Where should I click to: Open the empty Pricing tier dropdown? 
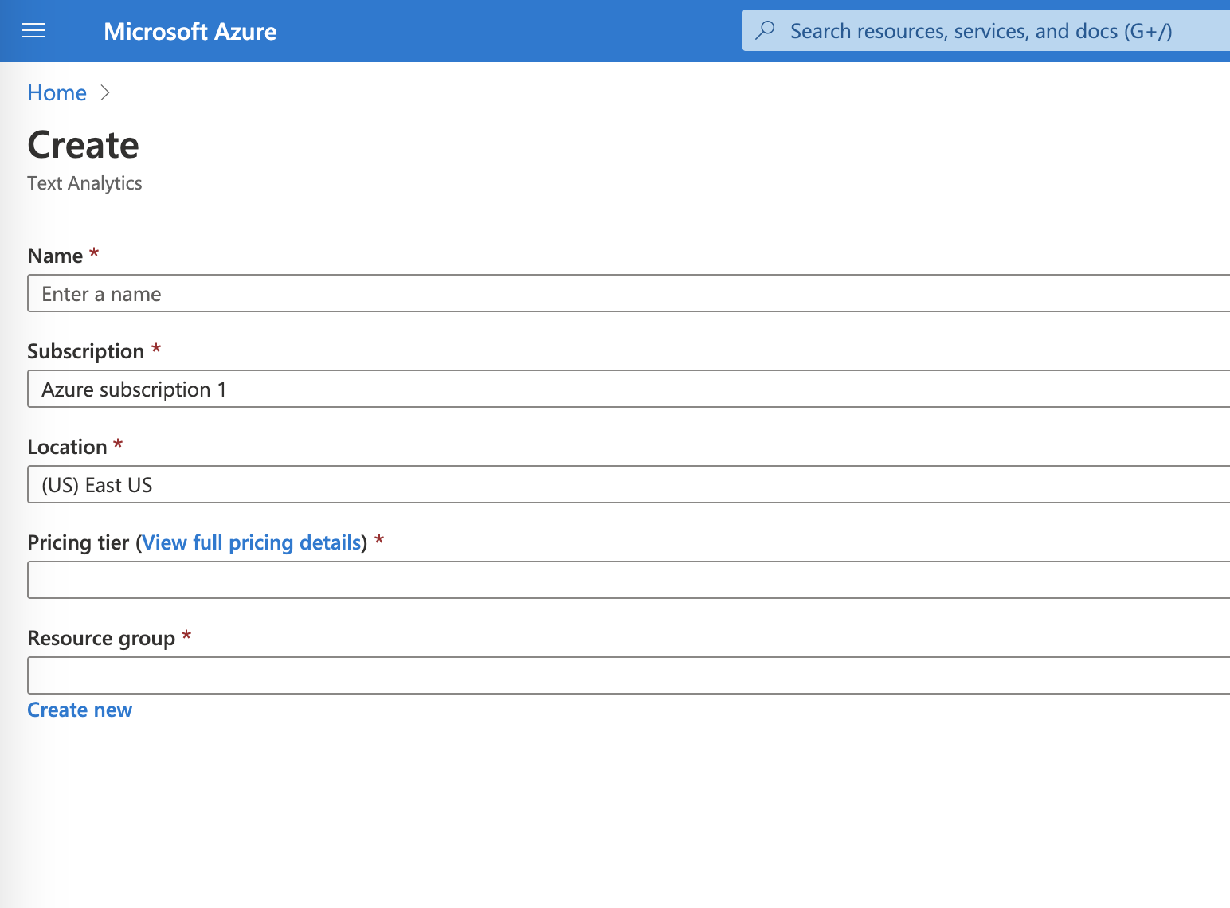tap(629, 580)
